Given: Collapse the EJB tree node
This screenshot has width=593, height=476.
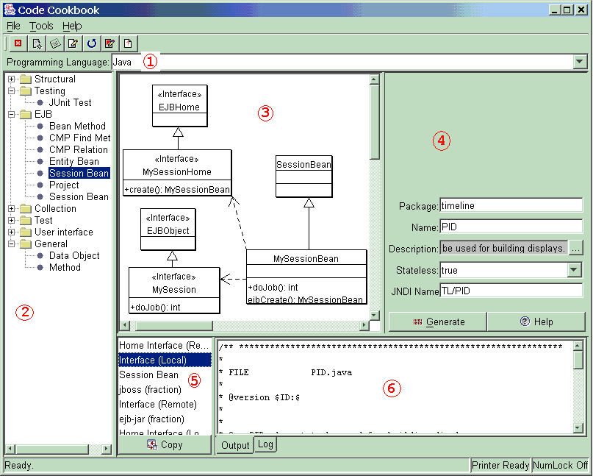Looking at the screenshot, I should [x=11, y=114].
